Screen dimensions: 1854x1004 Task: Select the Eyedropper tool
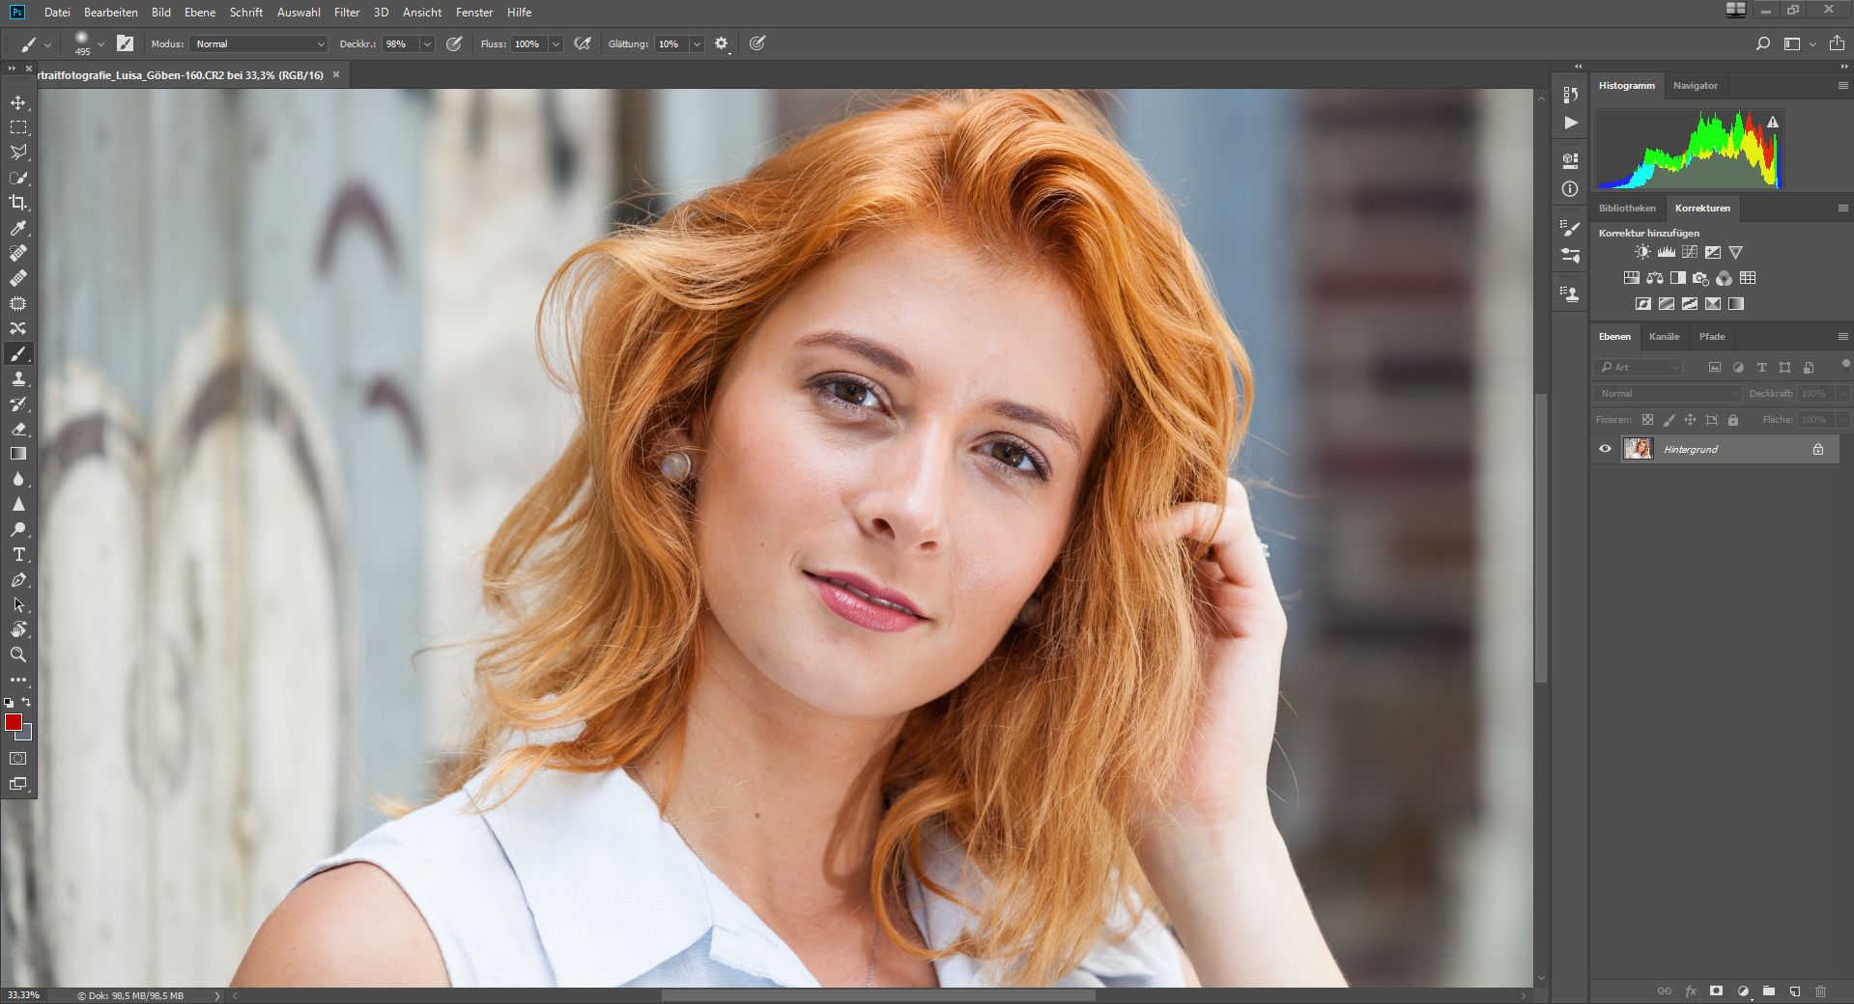pos(18,229)
